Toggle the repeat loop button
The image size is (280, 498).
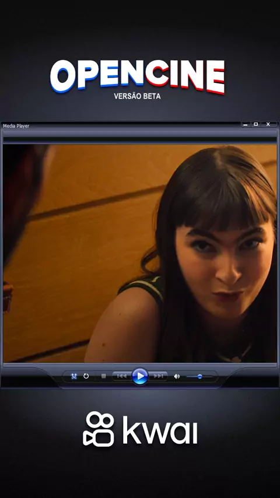tap(86, 376)
